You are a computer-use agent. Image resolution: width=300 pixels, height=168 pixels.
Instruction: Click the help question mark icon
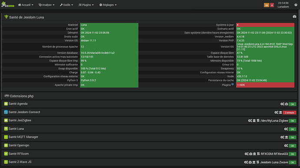point(296,5)
